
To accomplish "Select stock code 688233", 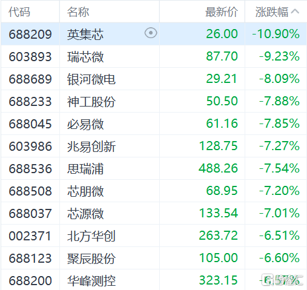I will click(30, 101).
